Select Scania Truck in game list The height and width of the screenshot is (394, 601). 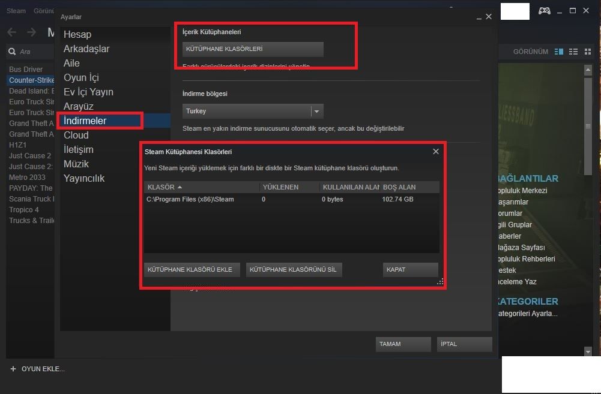coord(31,198)
